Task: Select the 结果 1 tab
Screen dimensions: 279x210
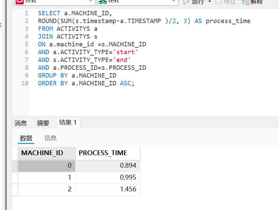Action: [68, 123]
